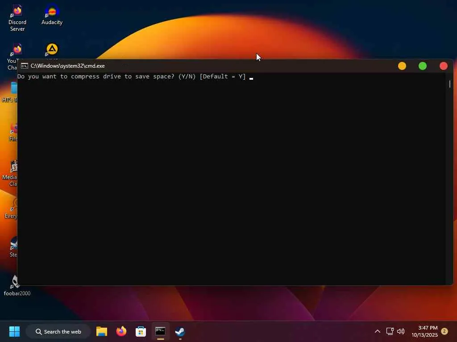Image resolution: width=457 pixels, height=342 pixels.
Task: Open the foobar2000 desktop shortcut
Action: [x=16, y=285]
